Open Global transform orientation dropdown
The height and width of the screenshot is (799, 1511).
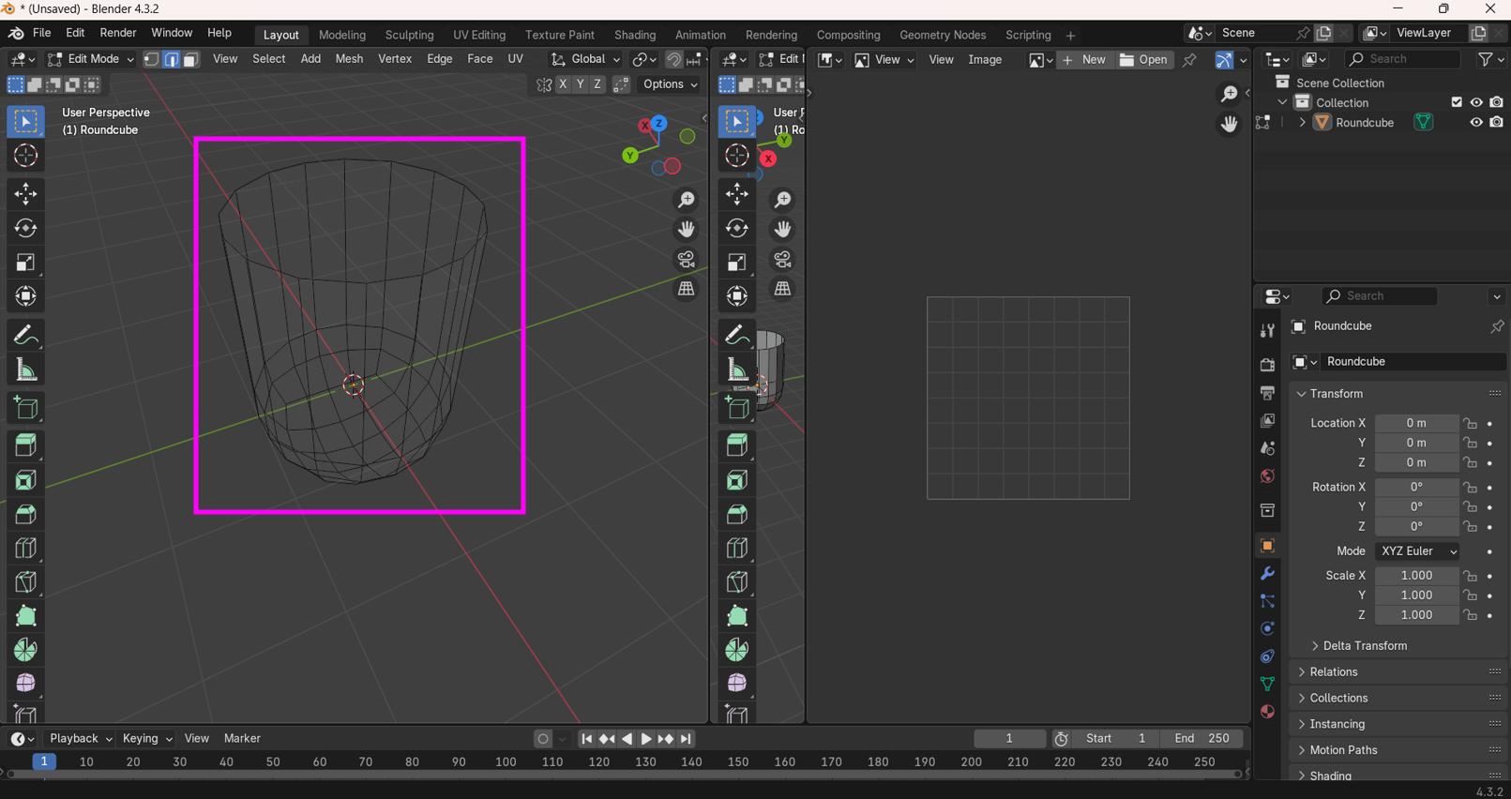(x=585, y=59)
